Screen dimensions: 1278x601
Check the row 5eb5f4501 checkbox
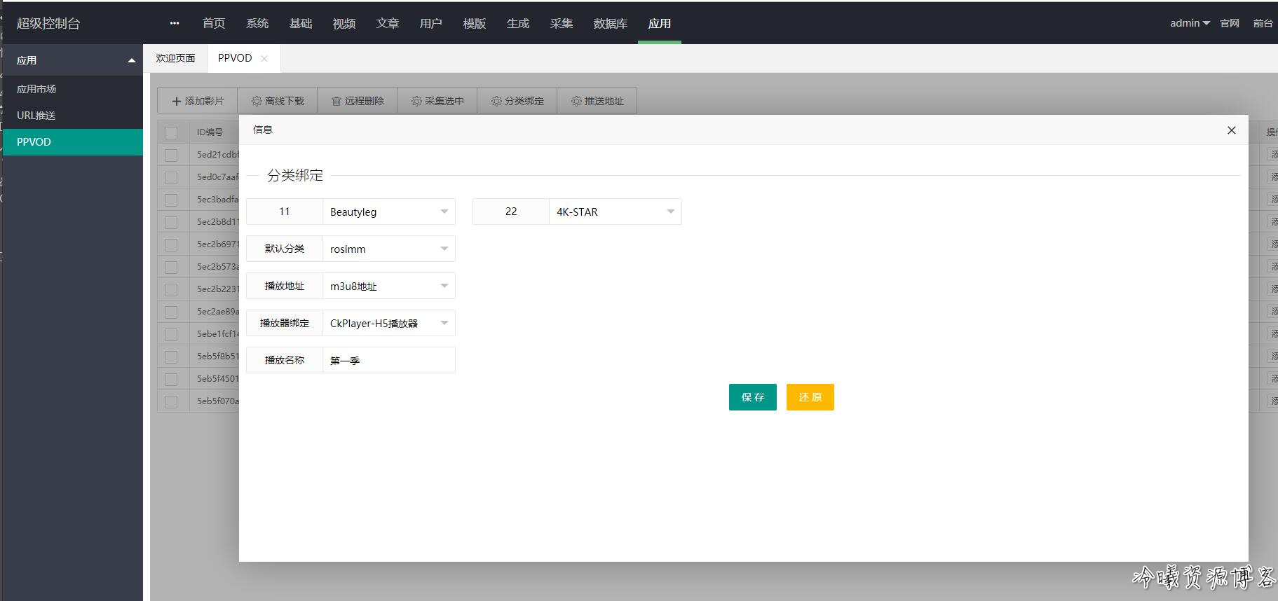click(171, 379)
